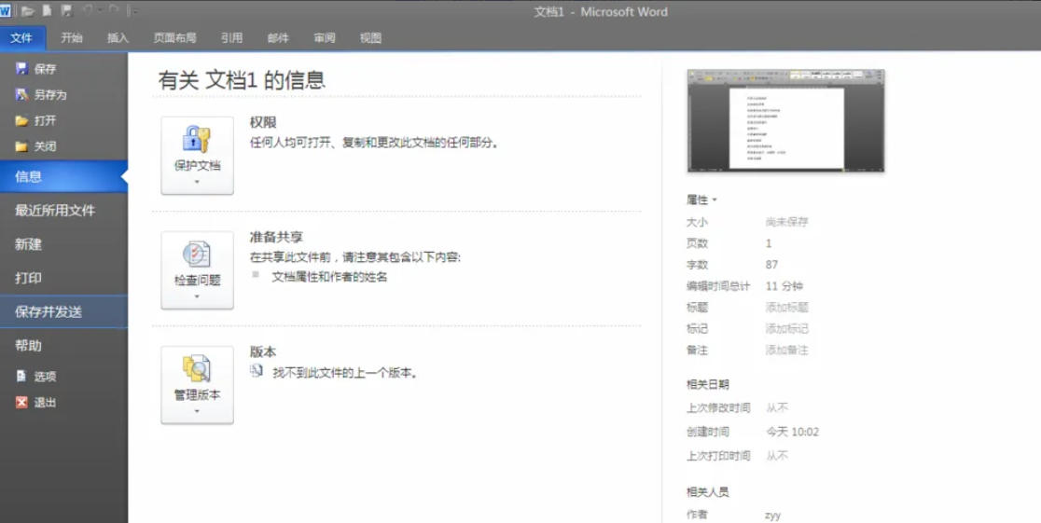Click the 另存为 (Save As) icon in sidebar
The width and height of the screenshot is (1041, 523).
pyautogui.click(x=21, y=95)
